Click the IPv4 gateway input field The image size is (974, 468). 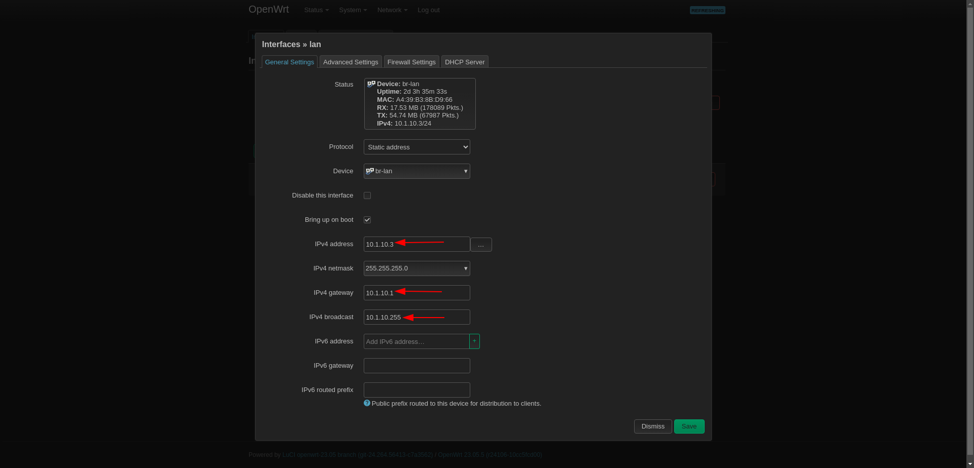tap(417, 293)
